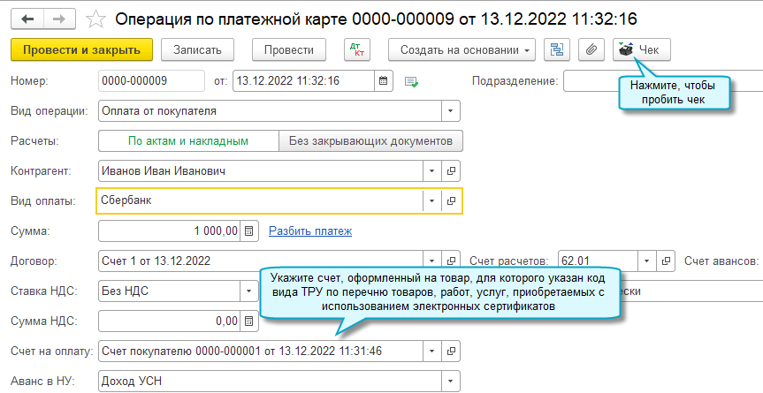
Task: Switch to Без закрывающих документов
Action: pyautogui.click(x=370, y=141)
